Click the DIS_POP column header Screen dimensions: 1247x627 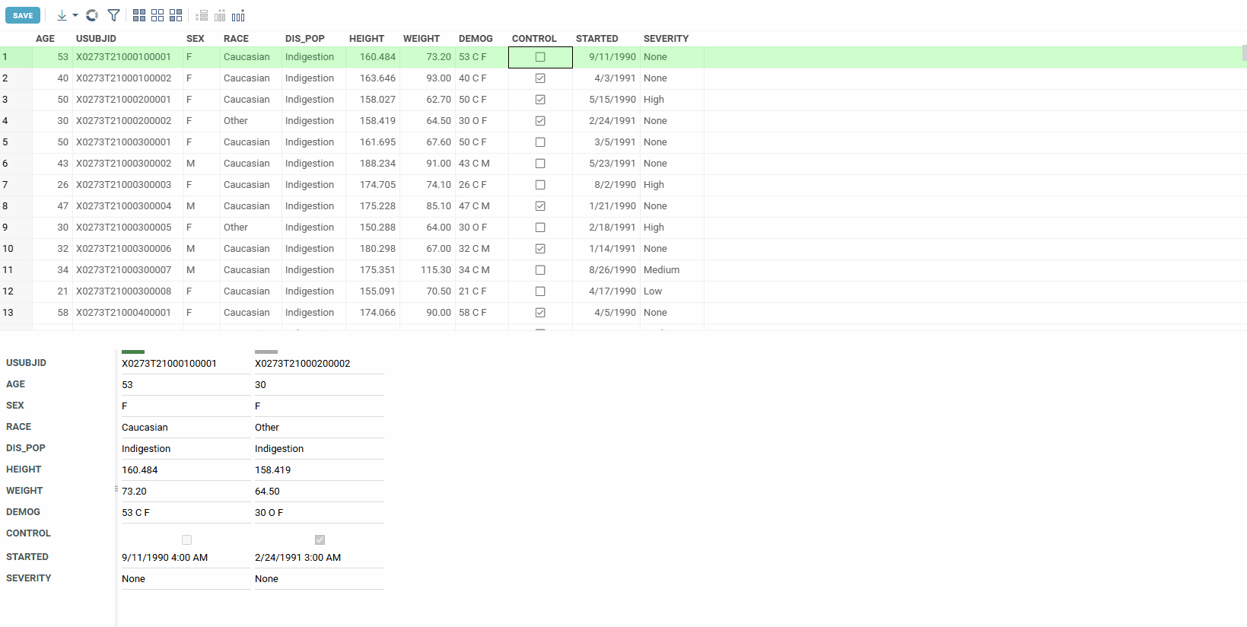(304, 39)
